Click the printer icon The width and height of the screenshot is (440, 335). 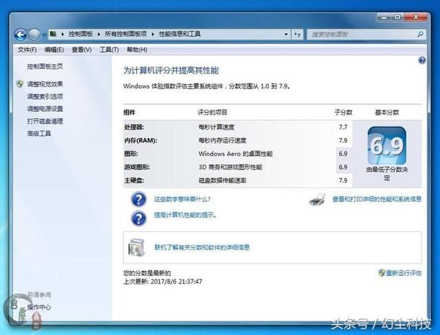point(317,200)
